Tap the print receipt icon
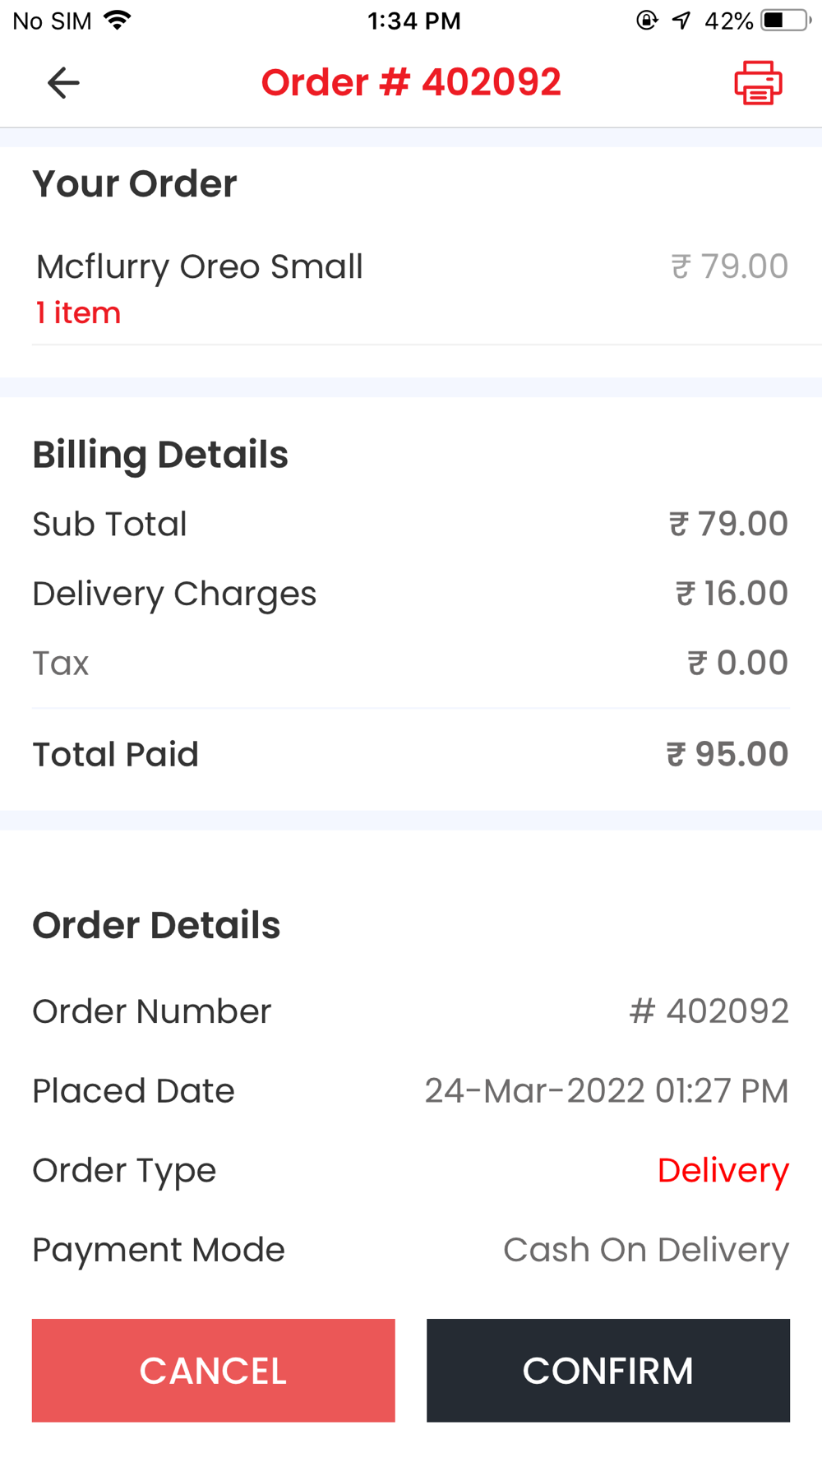The height and width of the screenshot is (1462, 822). click(x=758, y=83)
